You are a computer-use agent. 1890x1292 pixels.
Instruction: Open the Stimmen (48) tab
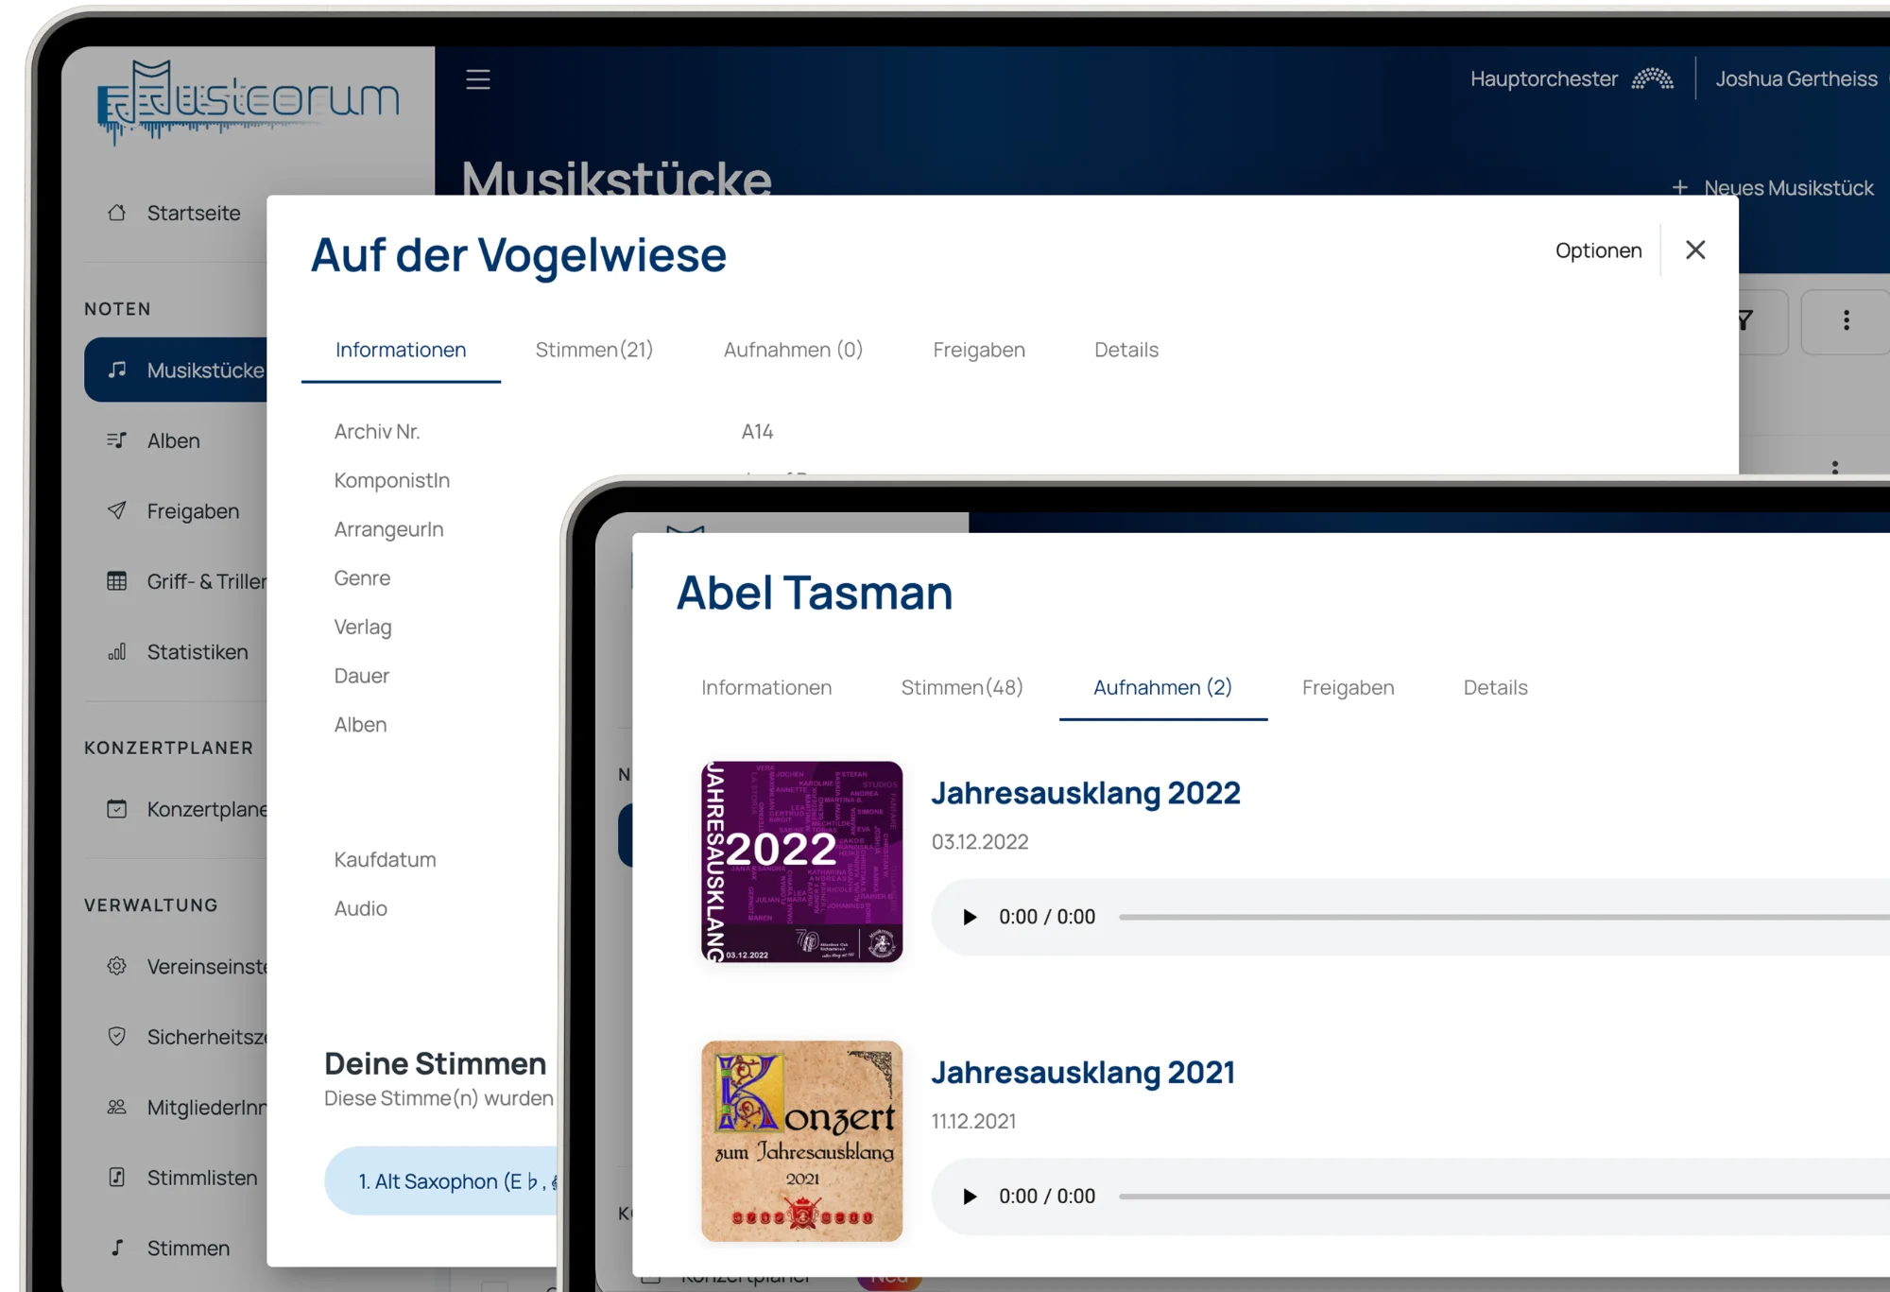point(962,687)
